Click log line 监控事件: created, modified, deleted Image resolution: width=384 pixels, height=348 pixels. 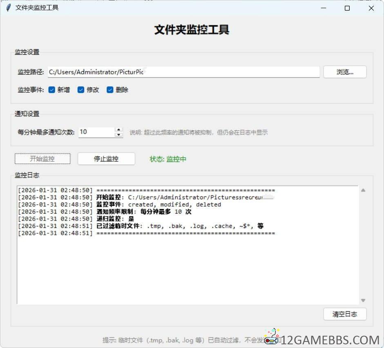pos(120,205)
